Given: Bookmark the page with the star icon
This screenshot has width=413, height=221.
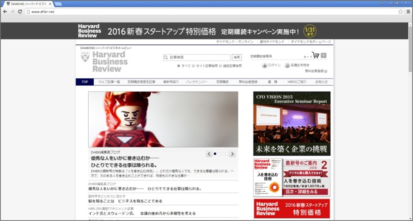Looking at the screenshot, I should coord(400,12).
